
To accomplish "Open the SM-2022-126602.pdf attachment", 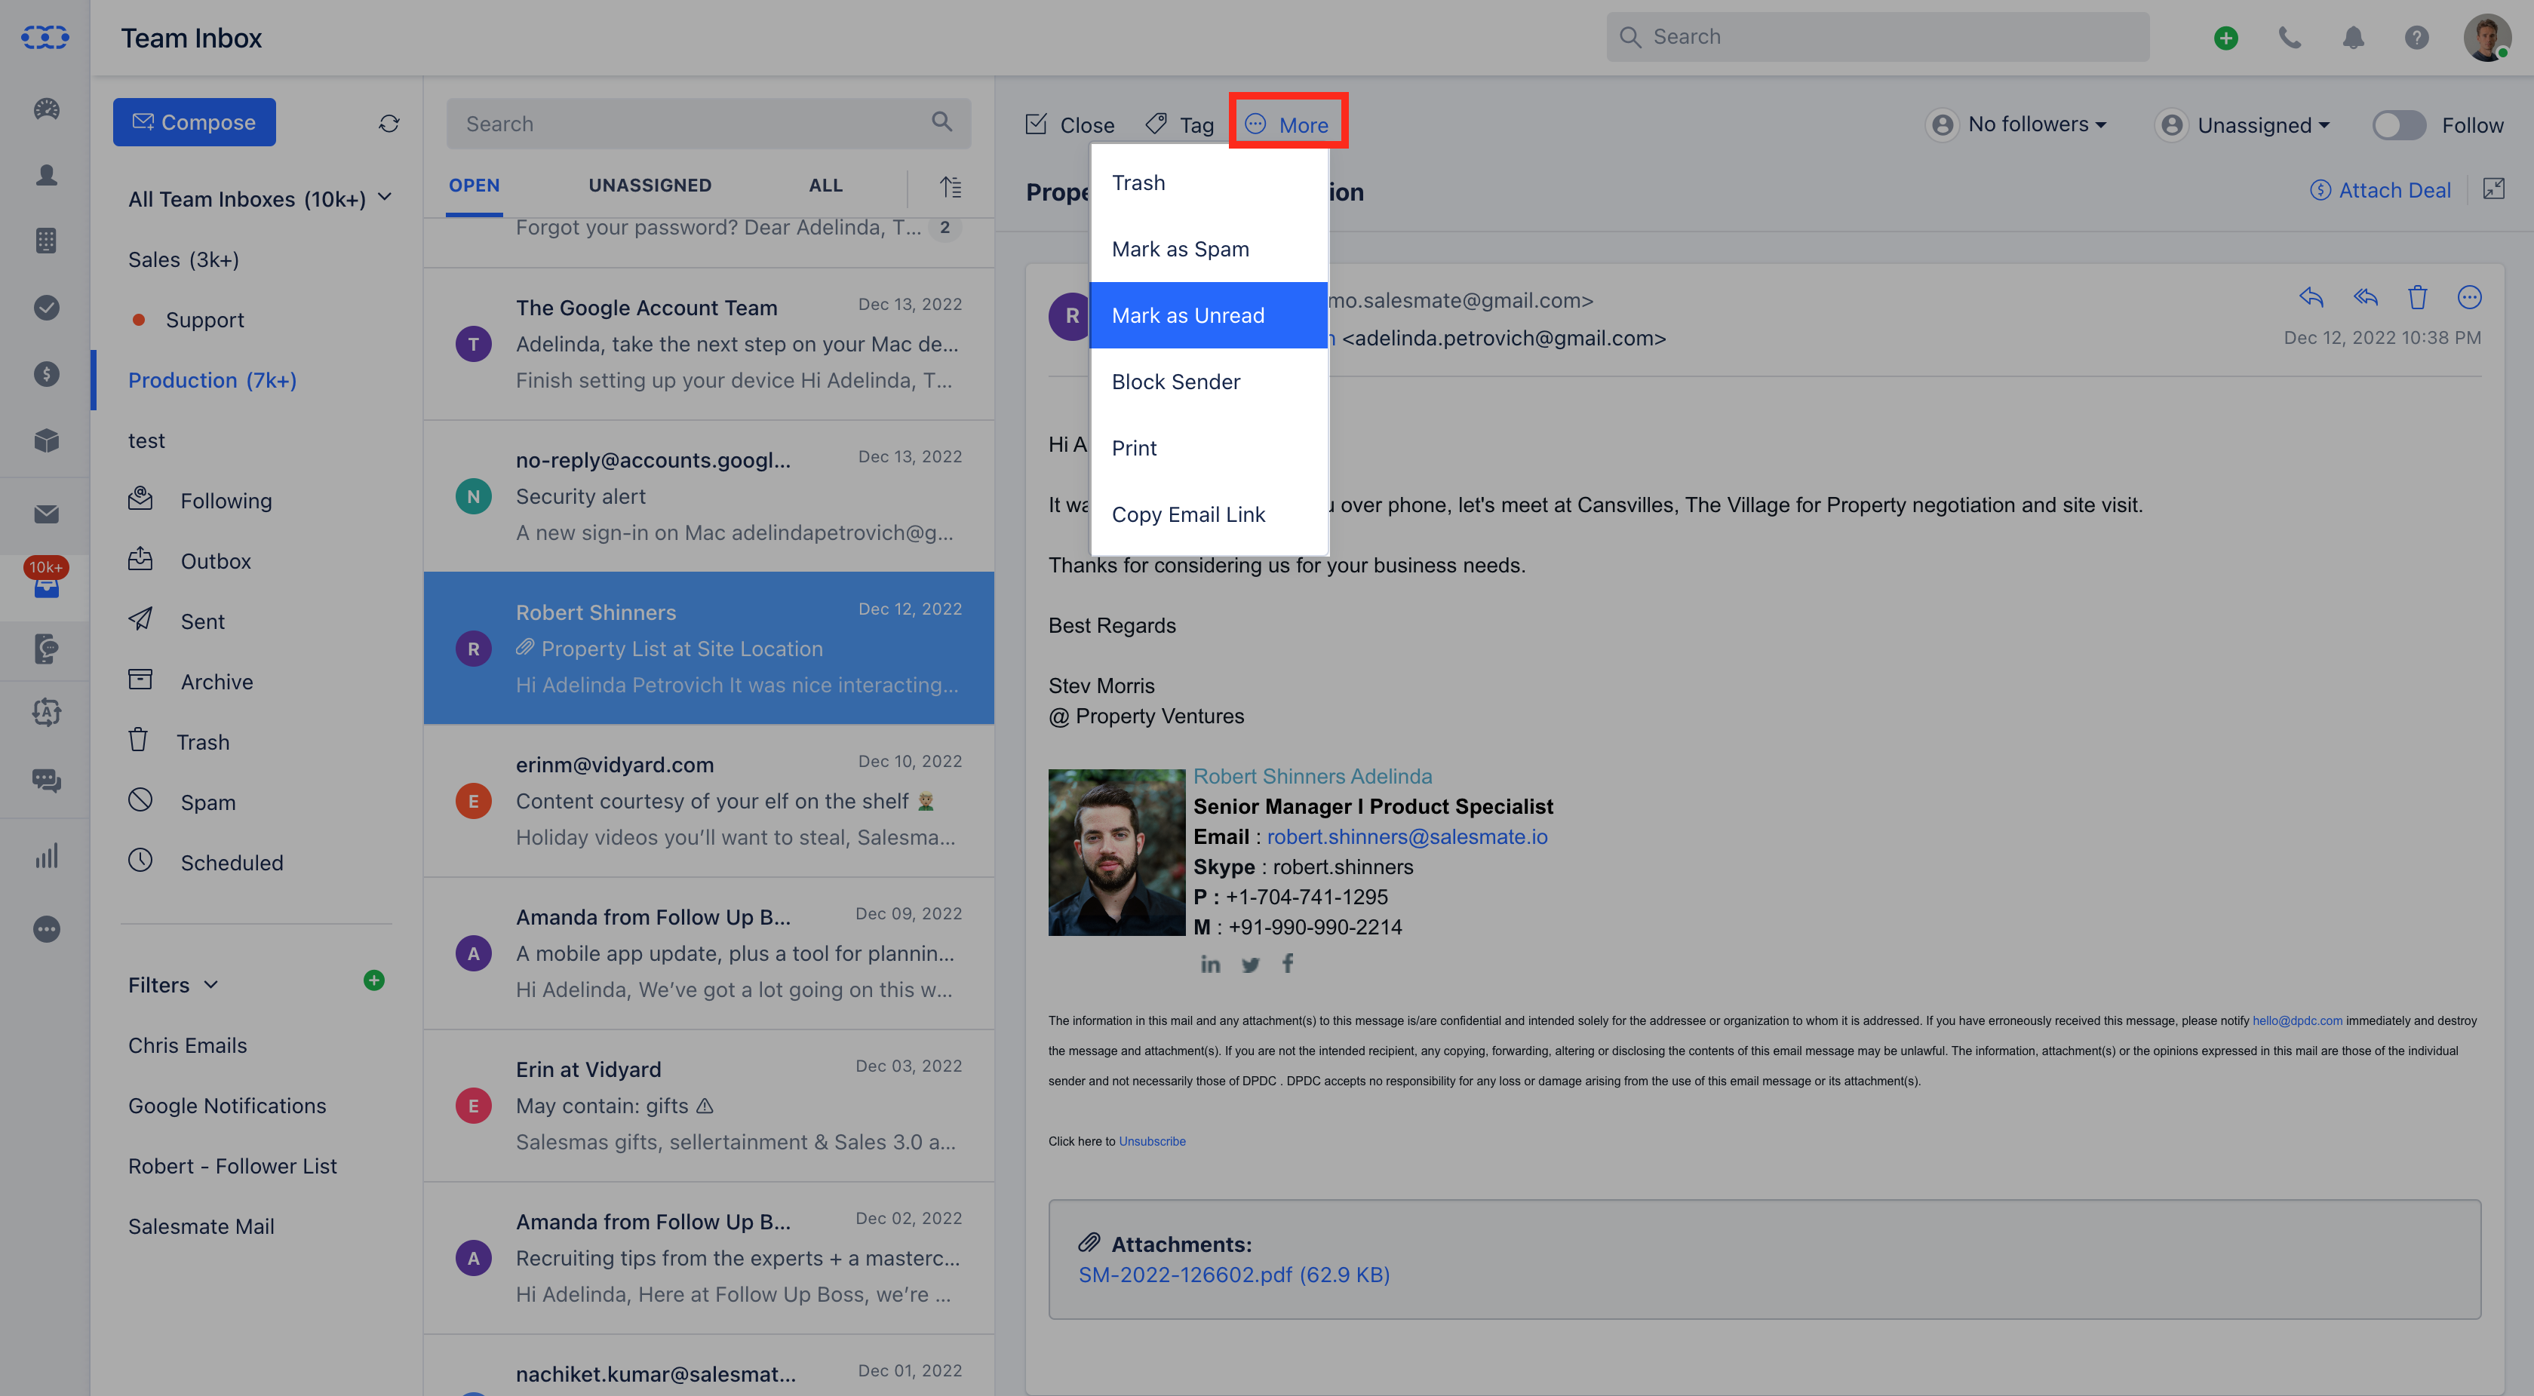I will click(x=1233, y=1274).
